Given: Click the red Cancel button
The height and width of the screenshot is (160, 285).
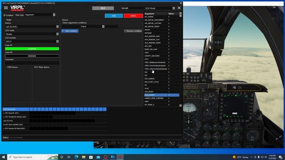Looking at the screenshot, I should (x=133, y=16).
